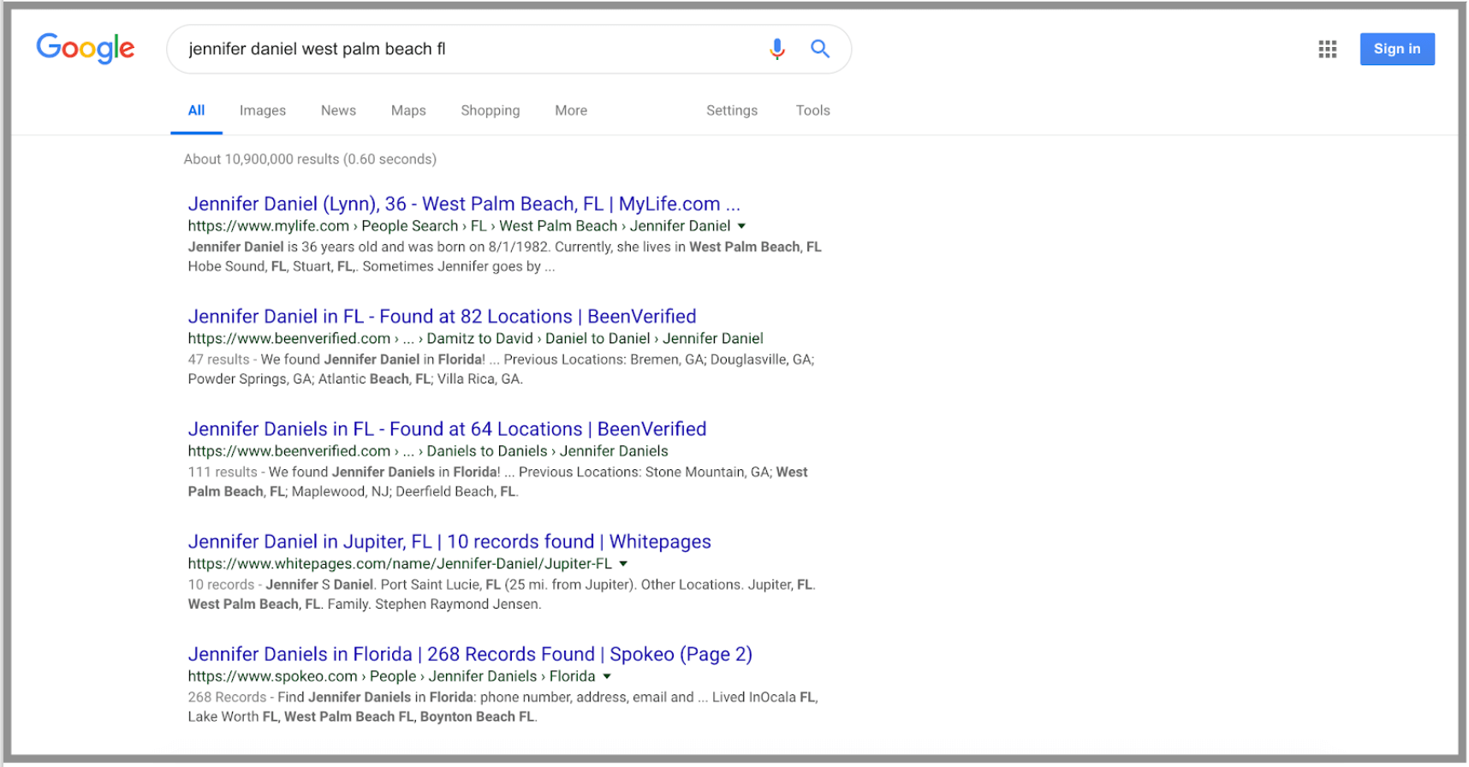
Task: Click the Google logo
Action: pos(85,49)
